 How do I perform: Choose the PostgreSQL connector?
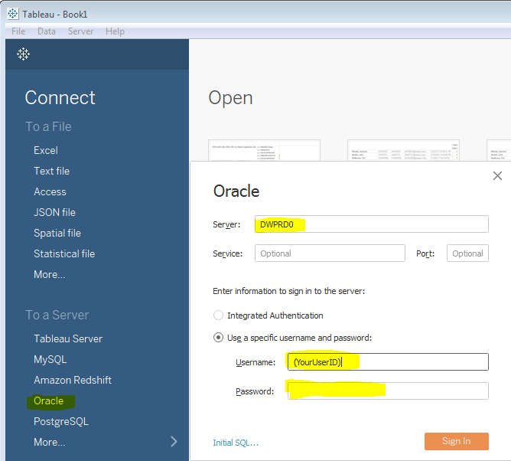tap(61, 421)
